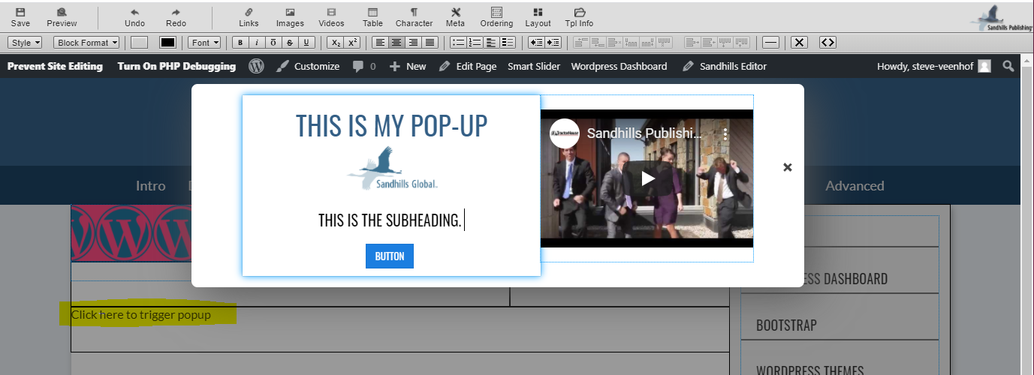This screenshot has height=375, width=1034.
Task: Click the Redo arrow
Action: point(176,17)
